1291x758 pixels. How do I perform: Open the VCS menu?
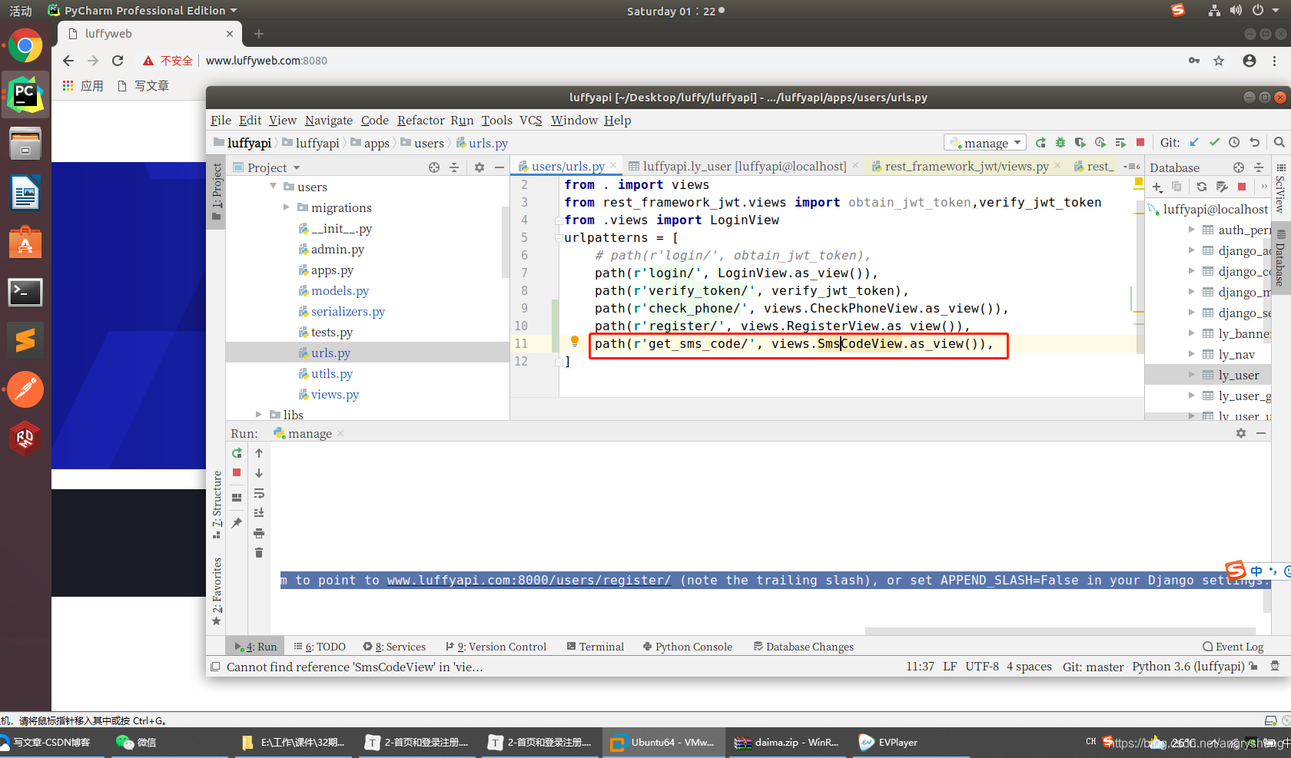click(x=530, y=121)
